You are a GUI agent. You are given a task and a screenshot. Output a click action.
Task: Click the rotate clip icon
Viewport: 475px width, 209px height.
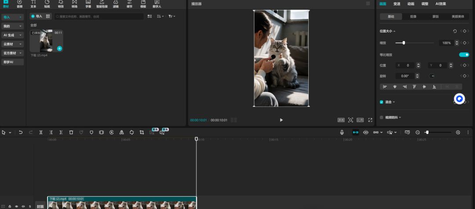(132, 132)
